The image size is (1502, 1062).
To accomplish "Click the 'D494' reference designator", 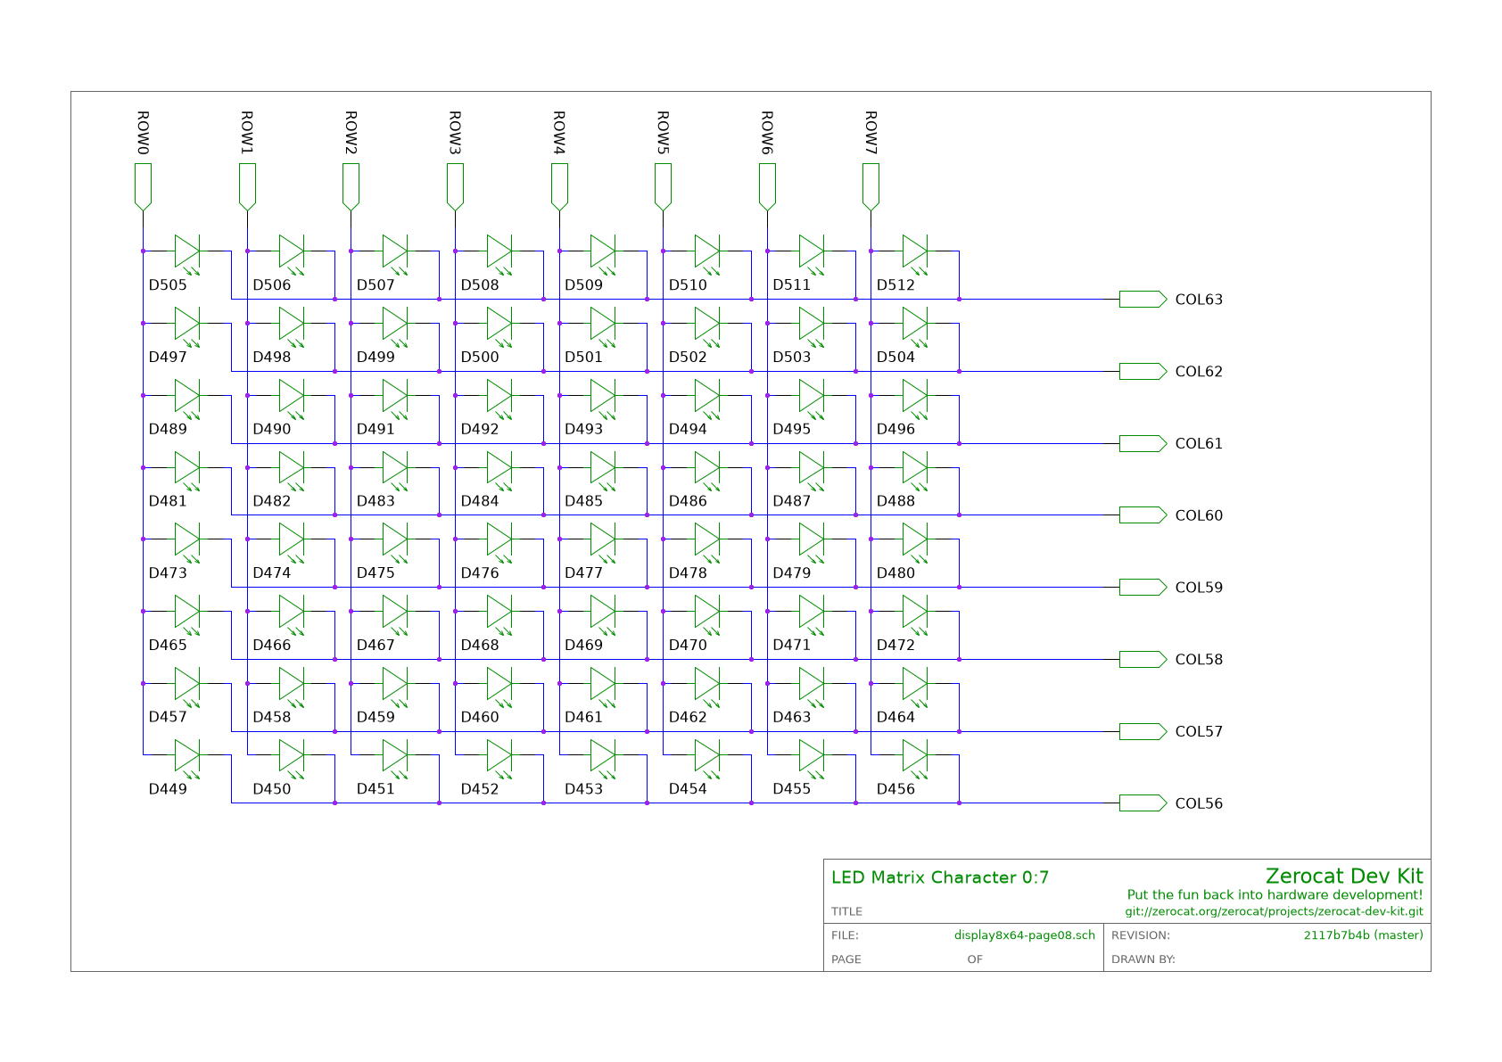I will tap(688, 429).
